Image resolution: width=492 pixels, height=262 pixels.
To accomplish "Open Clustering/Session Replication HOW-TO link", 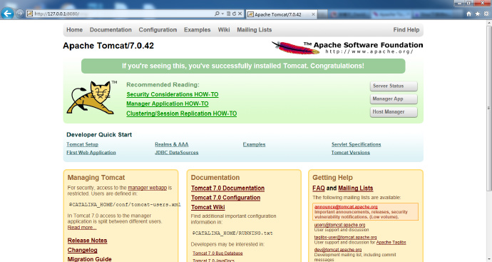I will pos(181,114).
